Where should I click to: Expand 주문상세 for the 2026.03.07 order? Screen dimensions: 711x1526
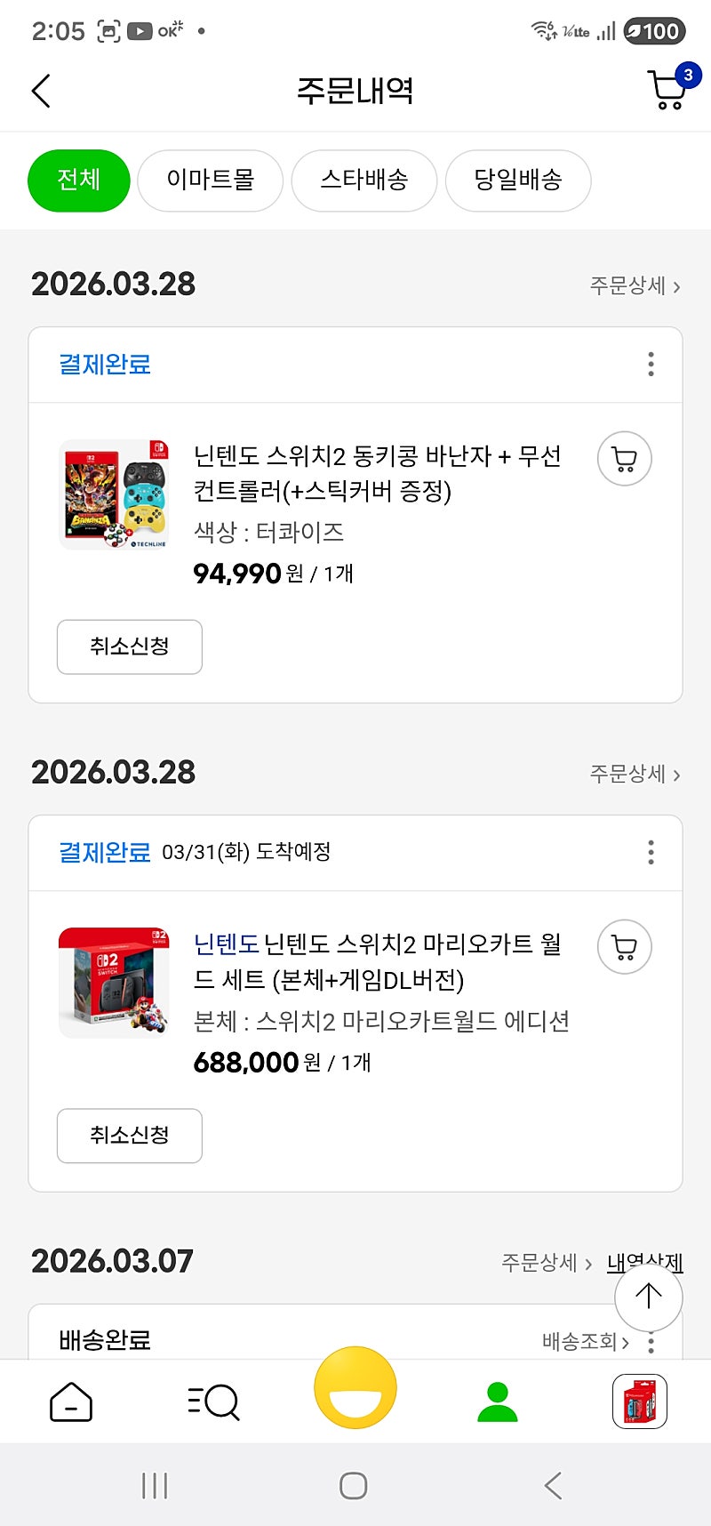coord(546,1263)
